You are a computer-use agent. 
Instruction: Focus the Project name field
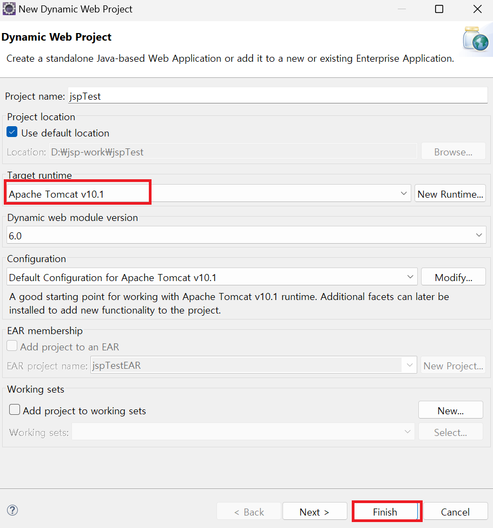(278, 96)
